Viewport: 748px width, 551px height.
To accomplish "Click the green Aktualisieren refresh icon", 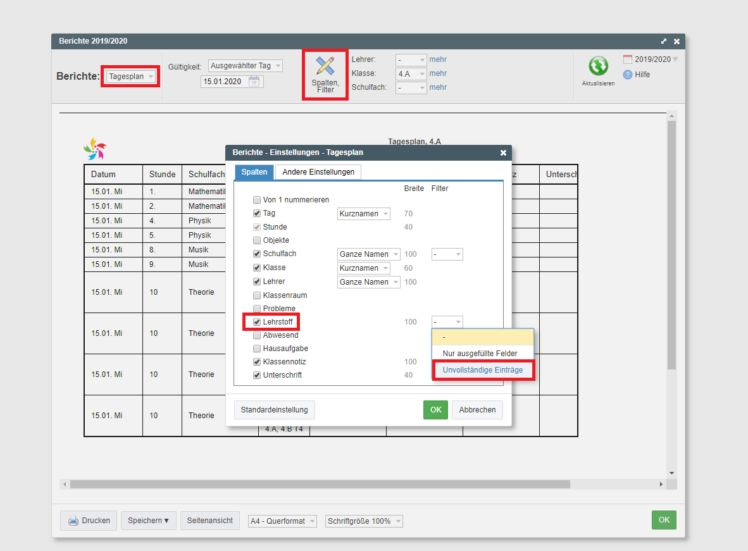I will pyautogui.click(x=598, y=66).
